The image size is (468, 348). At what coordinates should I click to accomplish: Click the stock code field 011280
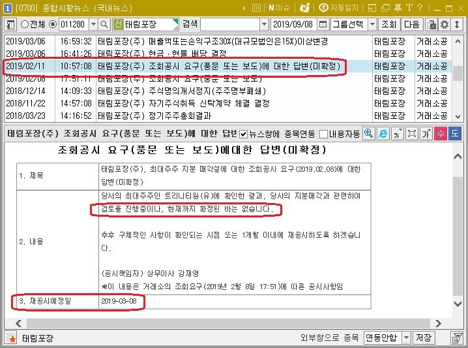(74, 24)
